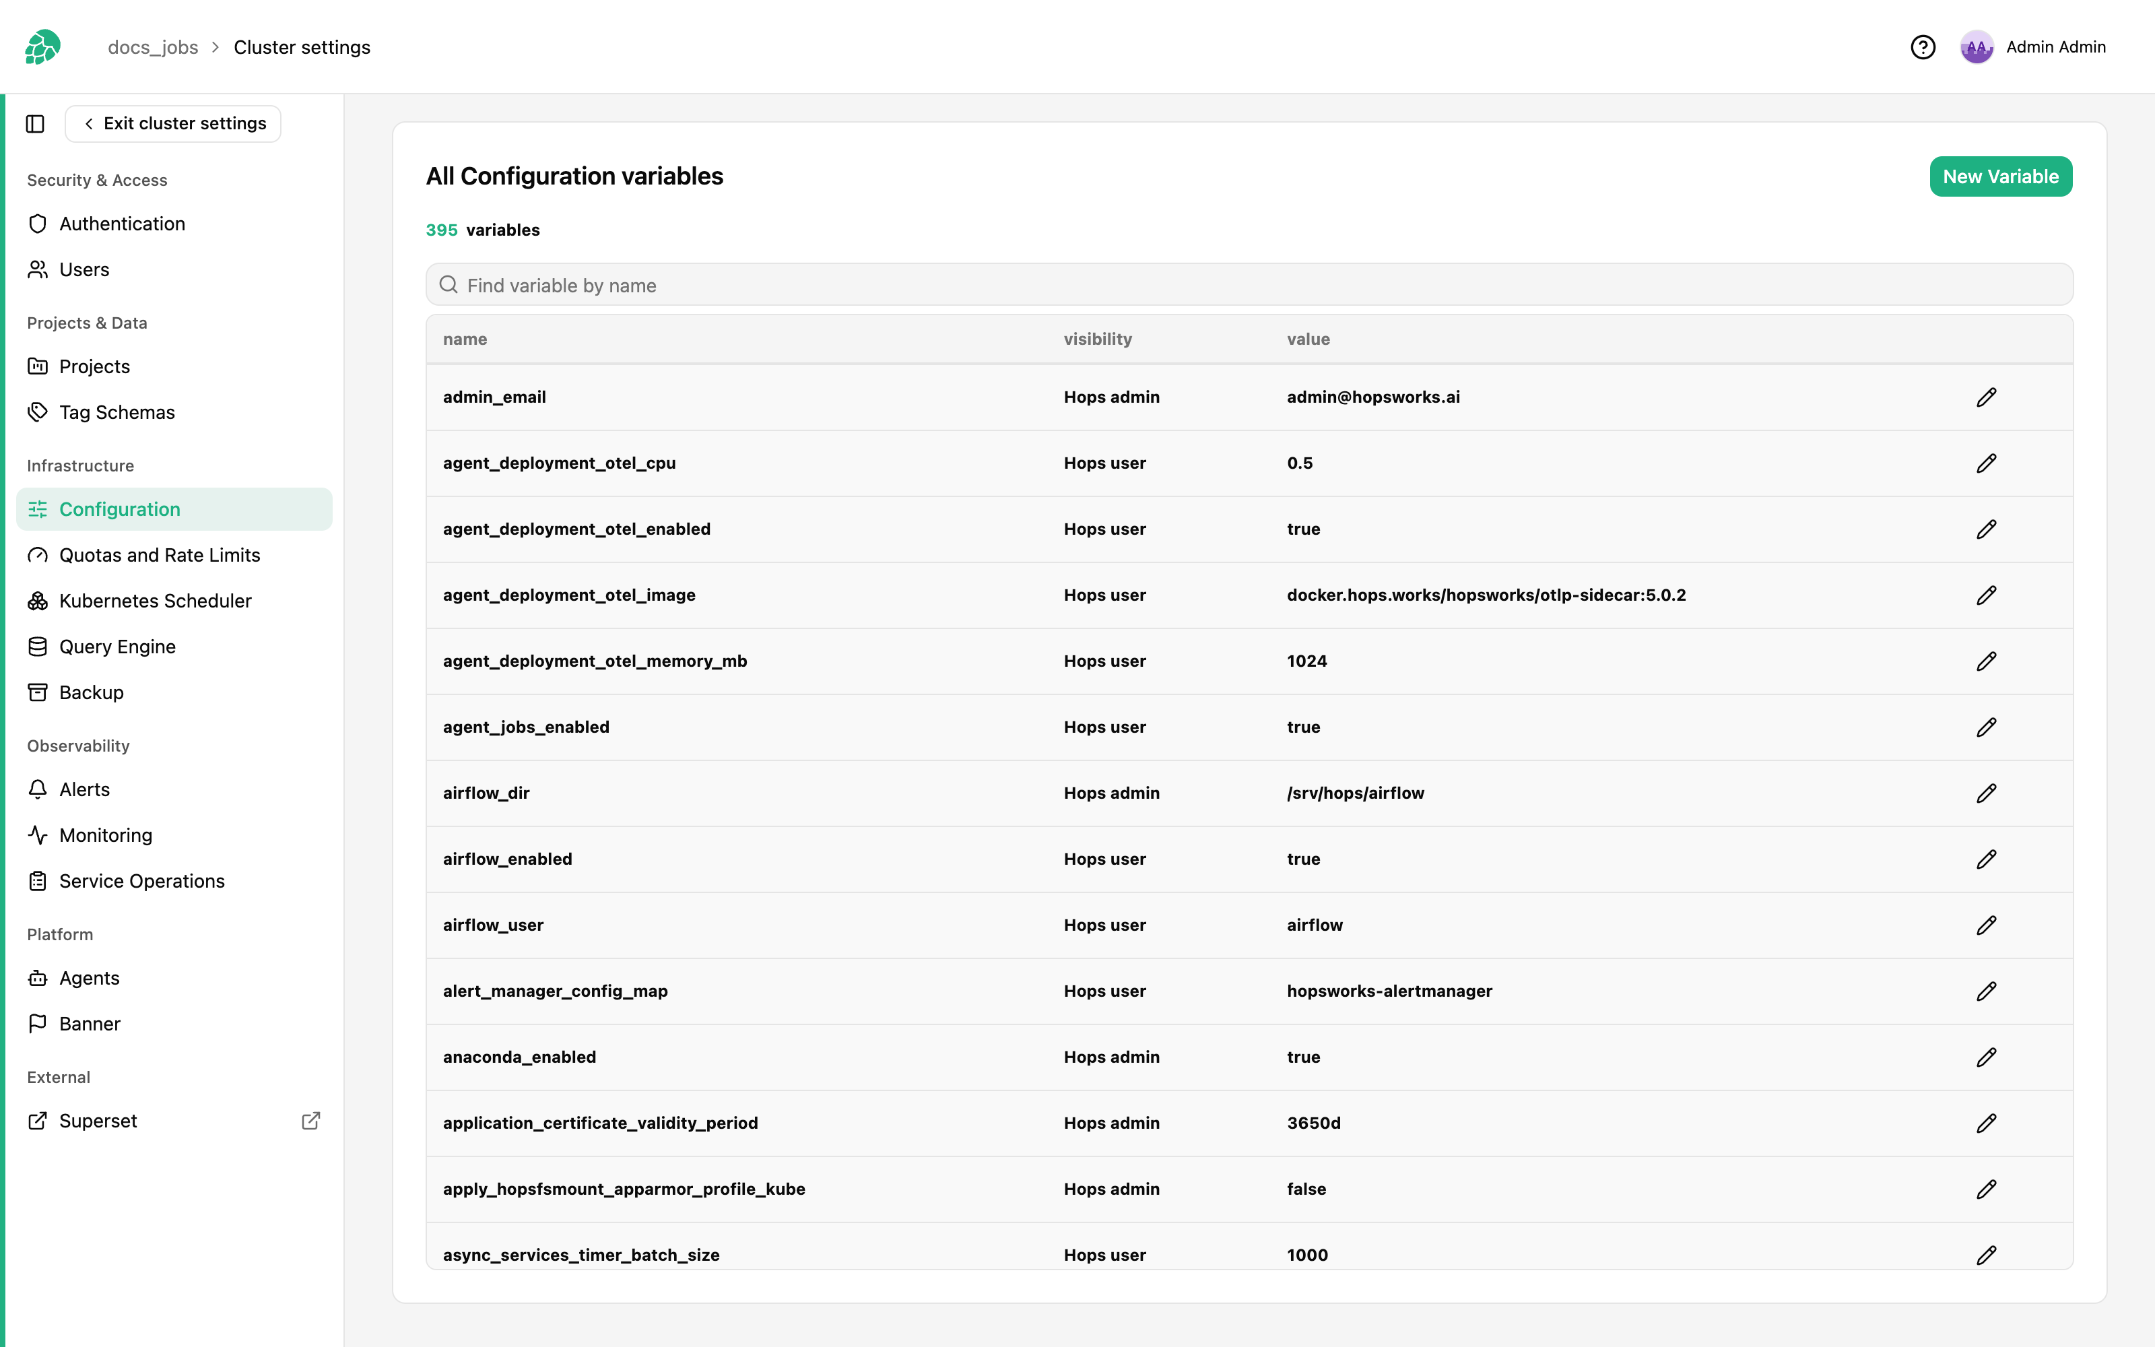Edit airflow_enabled pencil icon
This screenshot has height=1347, width=2155.
pyautogui.click(x=1987, y=859)
